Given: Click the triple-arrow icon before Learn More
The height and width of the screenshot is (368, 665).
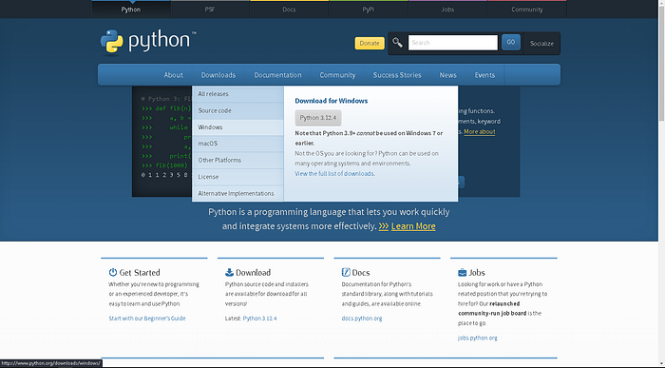Looking at the screenshot, I should 384,226.
